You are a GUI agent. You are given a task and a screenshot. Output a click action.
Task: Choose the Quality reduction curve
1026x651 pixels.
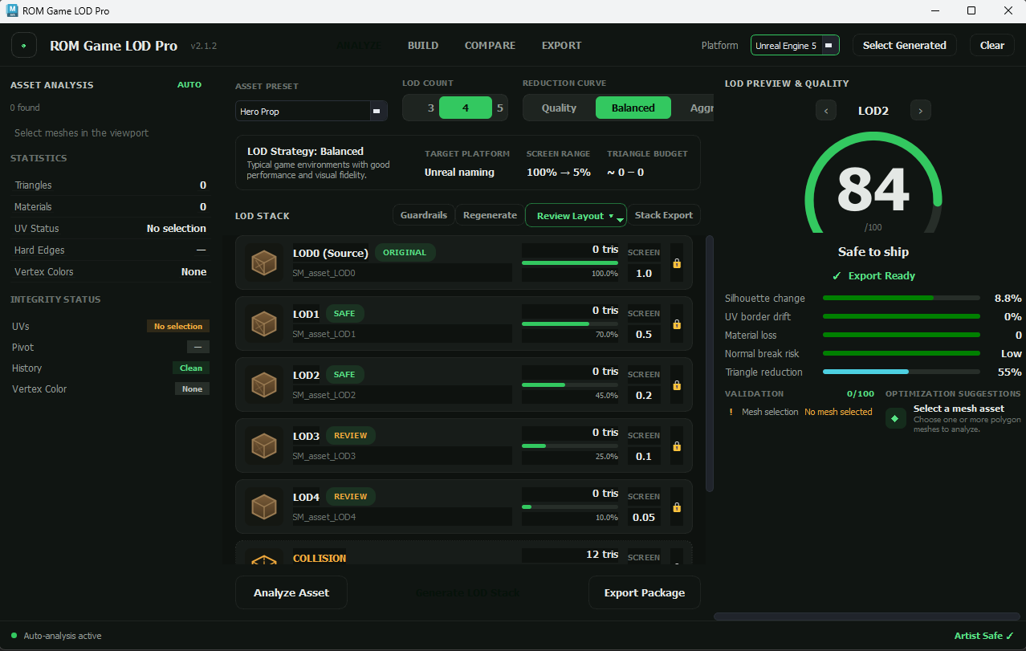pyautogui.click(x=560, y=108)
